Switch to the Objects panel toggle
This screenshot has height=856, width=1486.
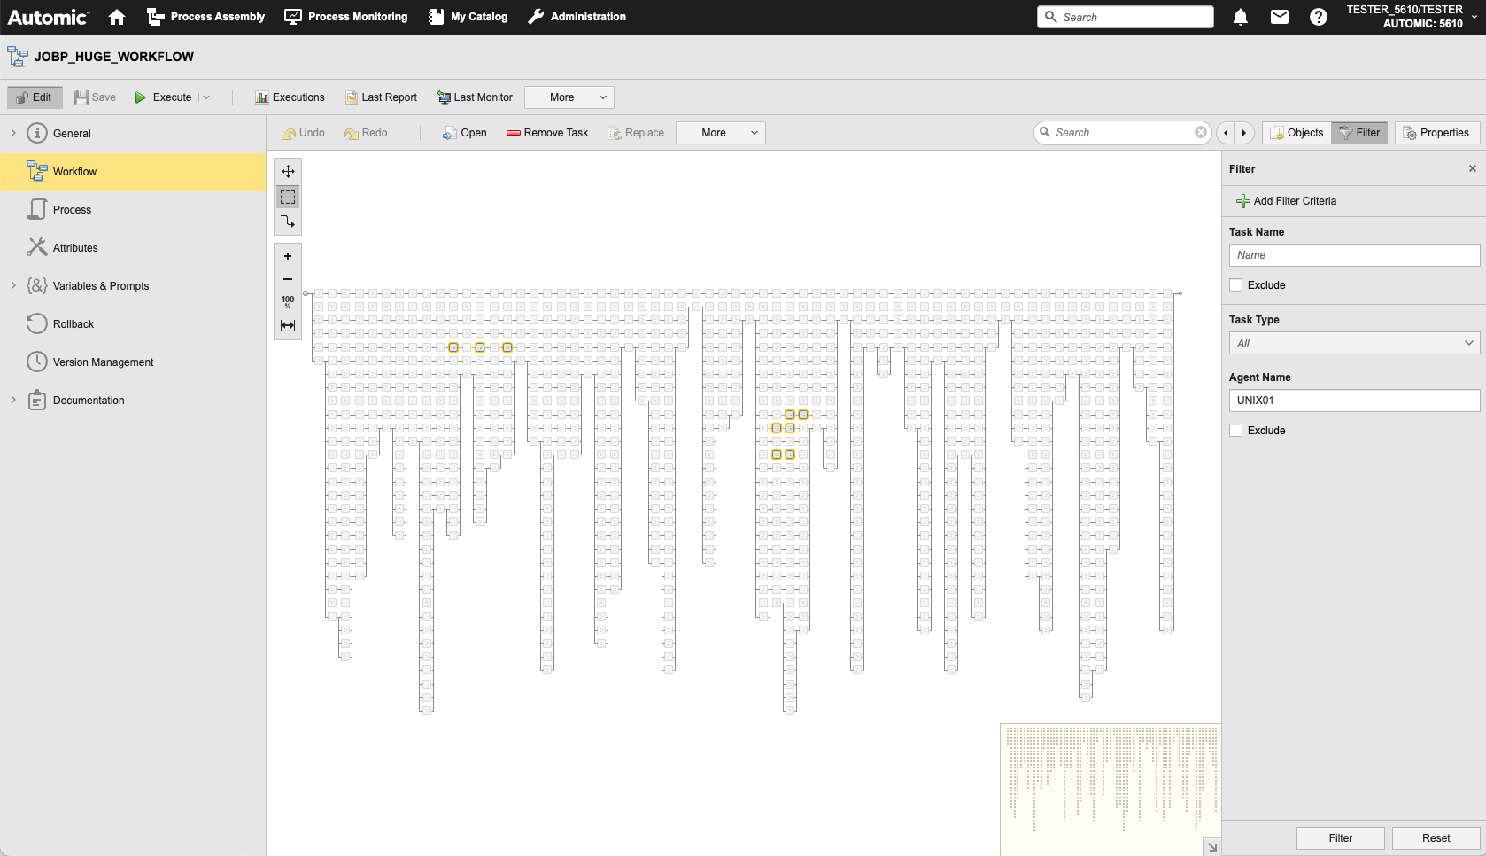click(x=1296, y=132)
